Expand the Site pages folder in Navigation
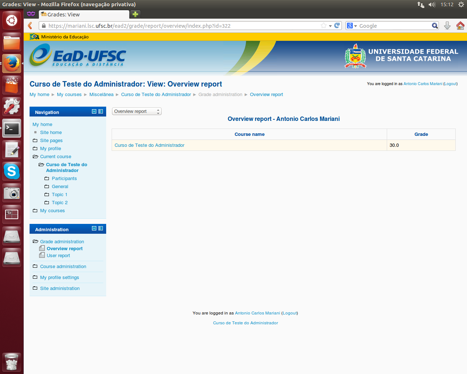 pyautogui.click(x=35, y=140)
